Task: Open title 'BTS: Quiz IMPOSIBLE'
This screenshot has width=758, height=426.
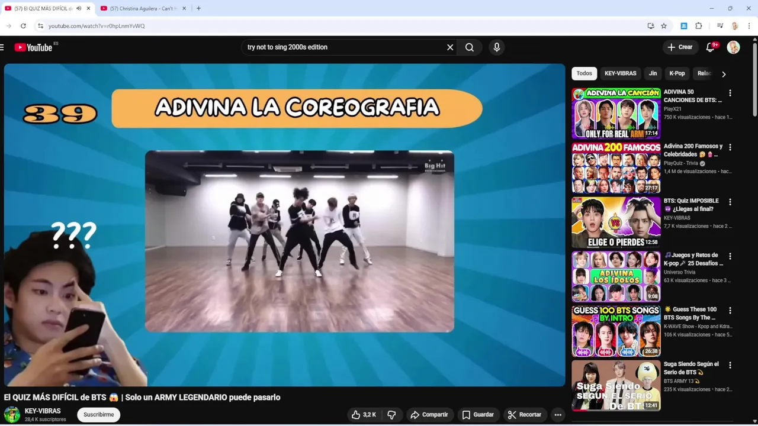Action: click(691, 205)
